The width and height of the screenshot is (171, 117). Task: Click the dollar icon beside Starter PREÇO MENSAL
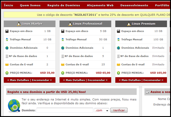coord(7,73)
